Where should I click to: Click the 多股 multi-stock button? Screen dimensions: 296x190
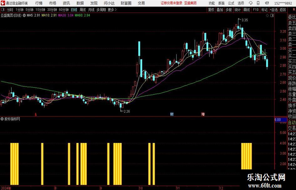click(229, 10)
